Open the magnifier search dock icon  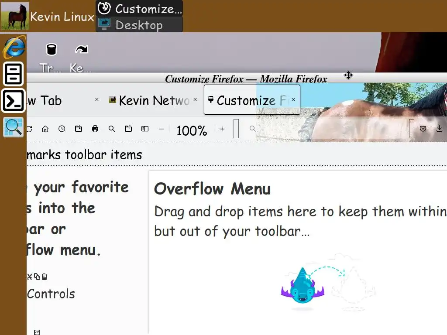14,127
